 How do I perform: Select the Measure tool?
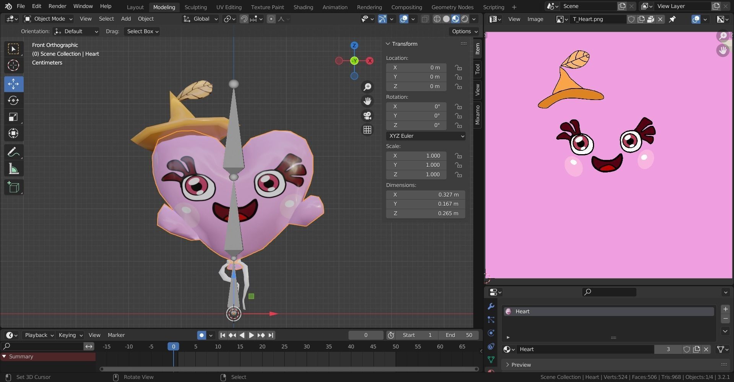pos(13,169)
